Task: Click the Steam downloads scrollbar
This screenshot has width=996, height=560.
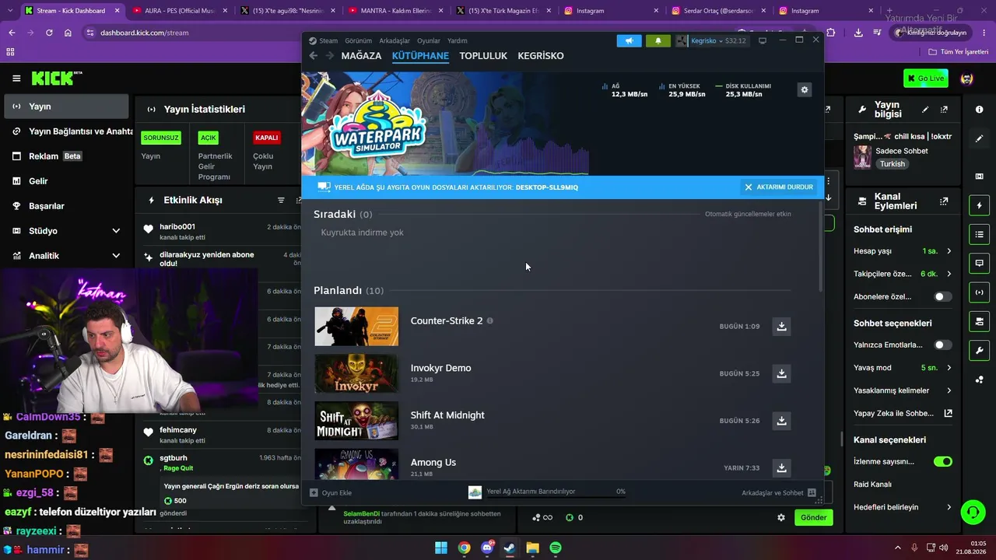Action: coord(822,247)
